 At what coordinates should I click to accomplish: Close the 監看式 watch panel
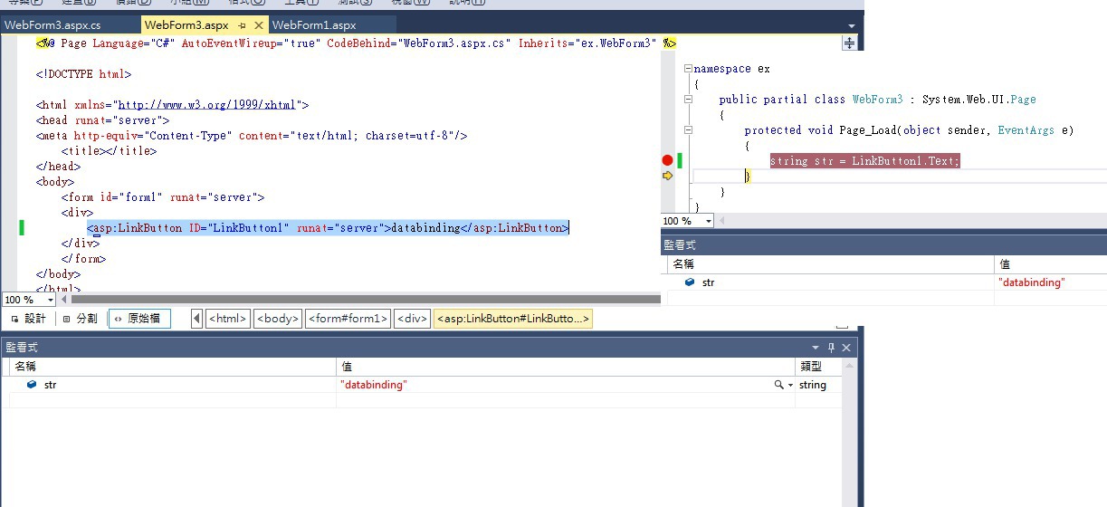846,348
